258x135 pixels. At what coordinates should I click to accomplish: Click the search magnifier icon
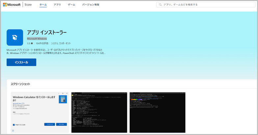point(160,5)
